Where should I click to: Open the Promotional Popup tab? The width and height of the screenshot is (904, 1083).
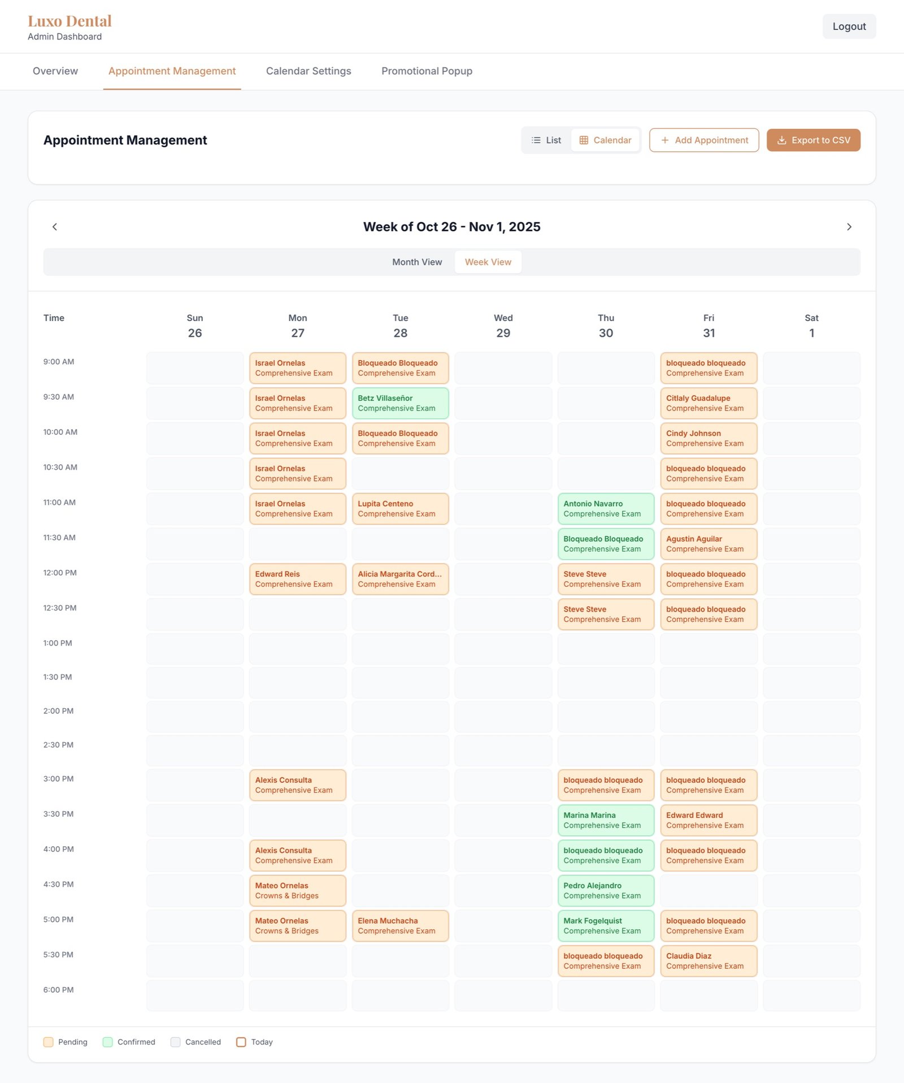[x=427, y=71]
